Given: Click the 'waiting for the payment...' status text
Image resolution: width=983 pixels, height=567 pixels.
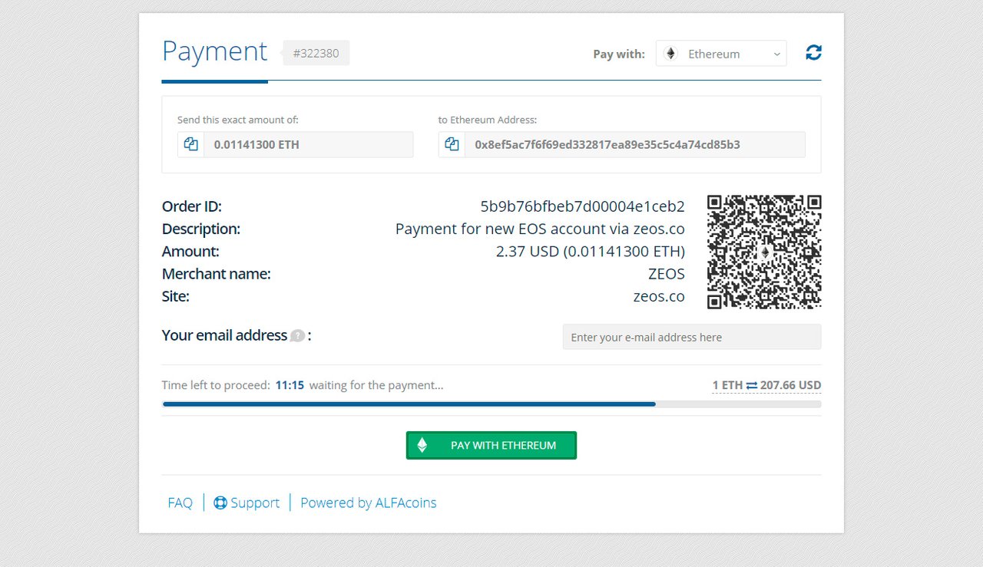Looking at the screenshot, I should [376, 385].
